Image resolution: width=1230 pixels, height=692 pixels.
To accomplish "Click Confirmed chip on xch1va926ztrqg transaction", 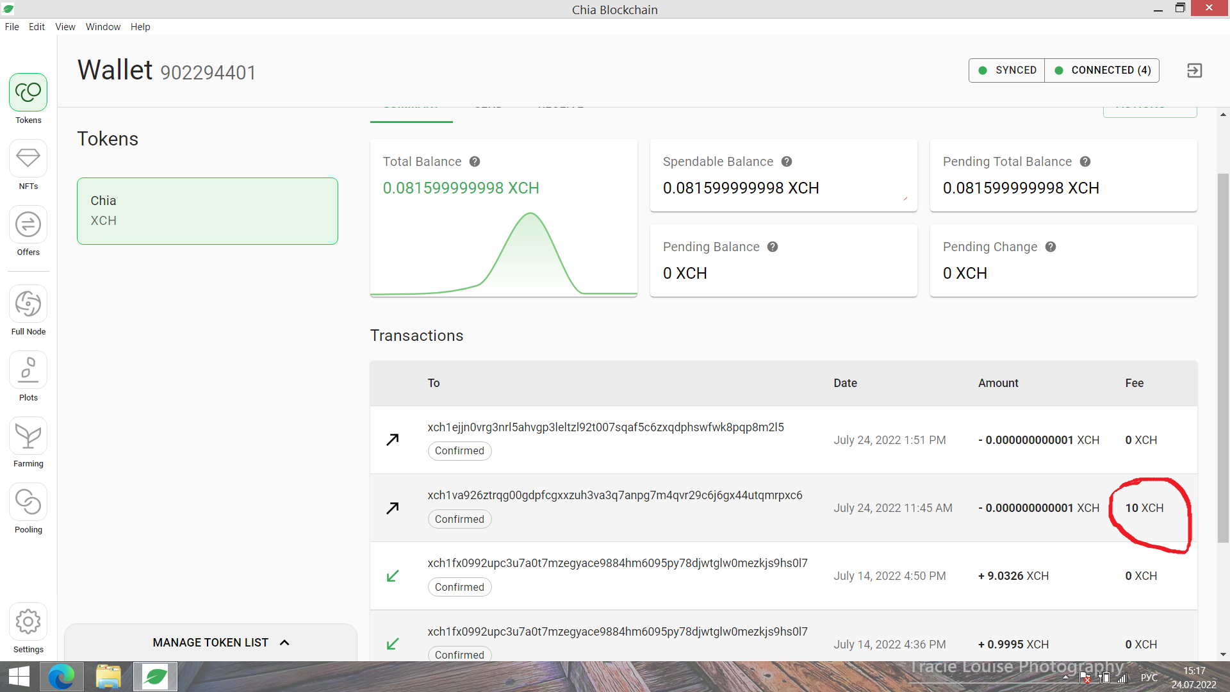I will [x=459, y=519].
